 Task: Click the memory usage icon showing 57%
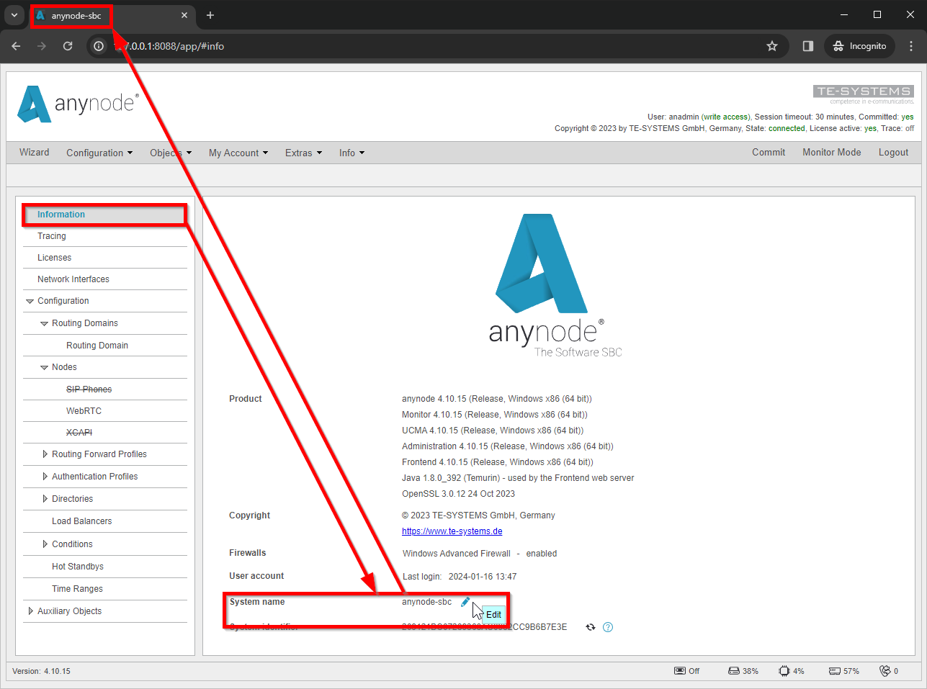click(833, 670)
